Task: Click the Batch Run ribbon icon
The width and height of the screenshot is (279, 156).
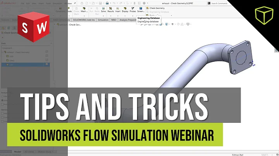Action: click(x=97, y=11)
